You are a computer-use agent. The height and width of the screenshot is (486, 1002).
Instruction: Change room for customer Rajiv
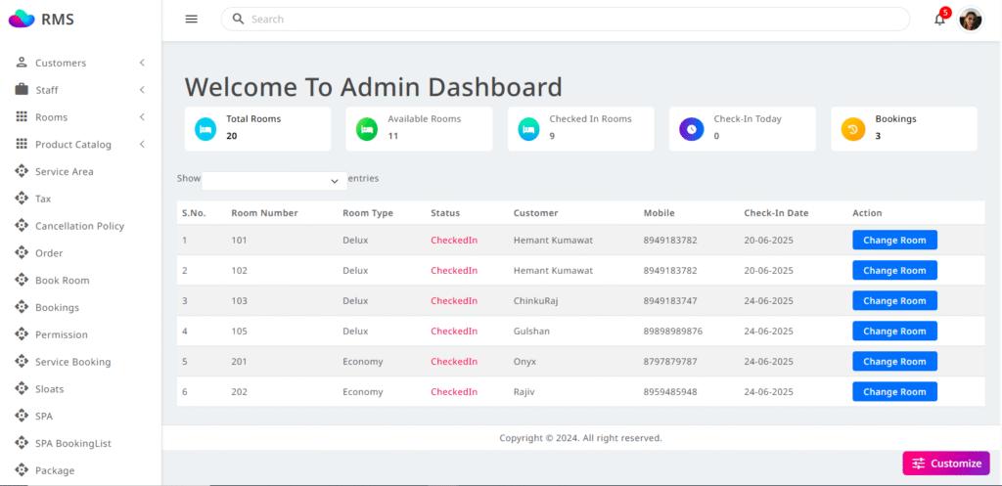894,392
